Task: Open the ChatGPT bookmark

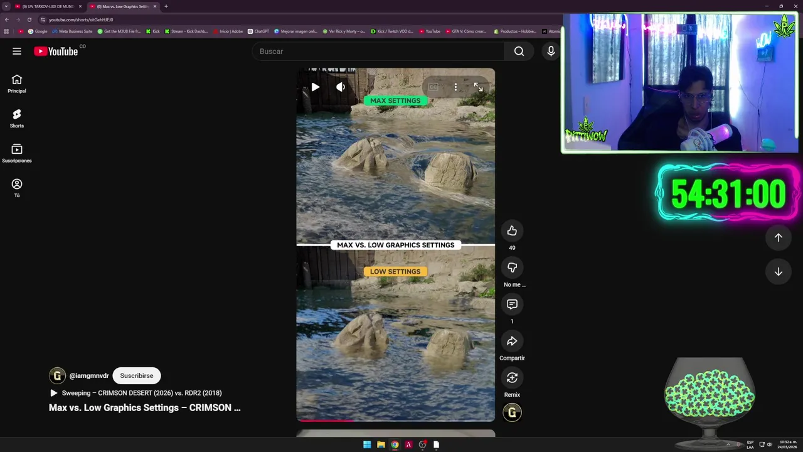Action: (258, 31)
